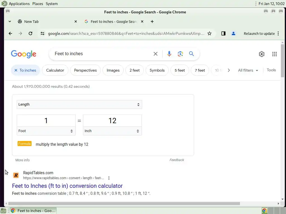This screenshot has height=214, width=286.
Task: Submit search with magnifier icon
Action: pyautogui.click(x=191, y=54)
